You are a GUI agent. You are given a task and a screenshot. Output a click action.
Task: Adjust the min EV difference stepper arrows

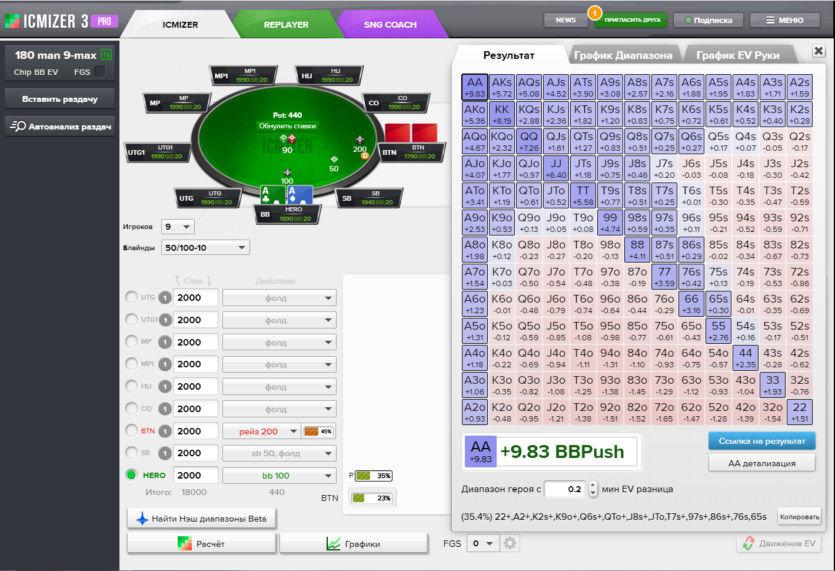(593, 489)
